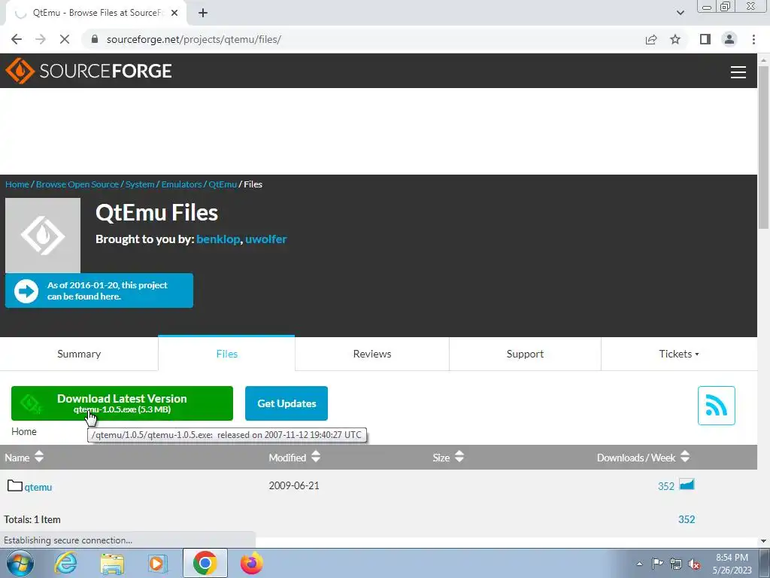
Task: Click Home breadcrumb link
Action: 17,184
